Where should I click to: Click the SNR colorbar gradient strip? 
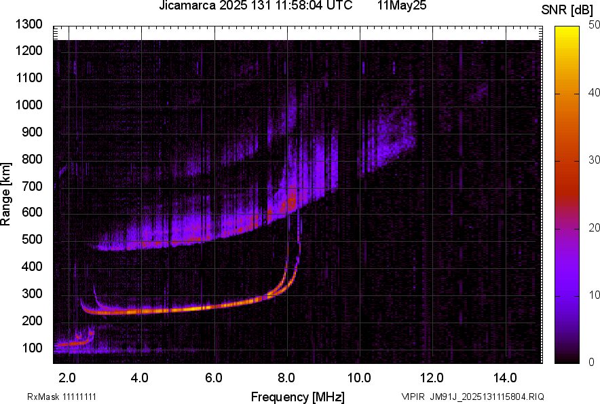click(x=567, y=195)
